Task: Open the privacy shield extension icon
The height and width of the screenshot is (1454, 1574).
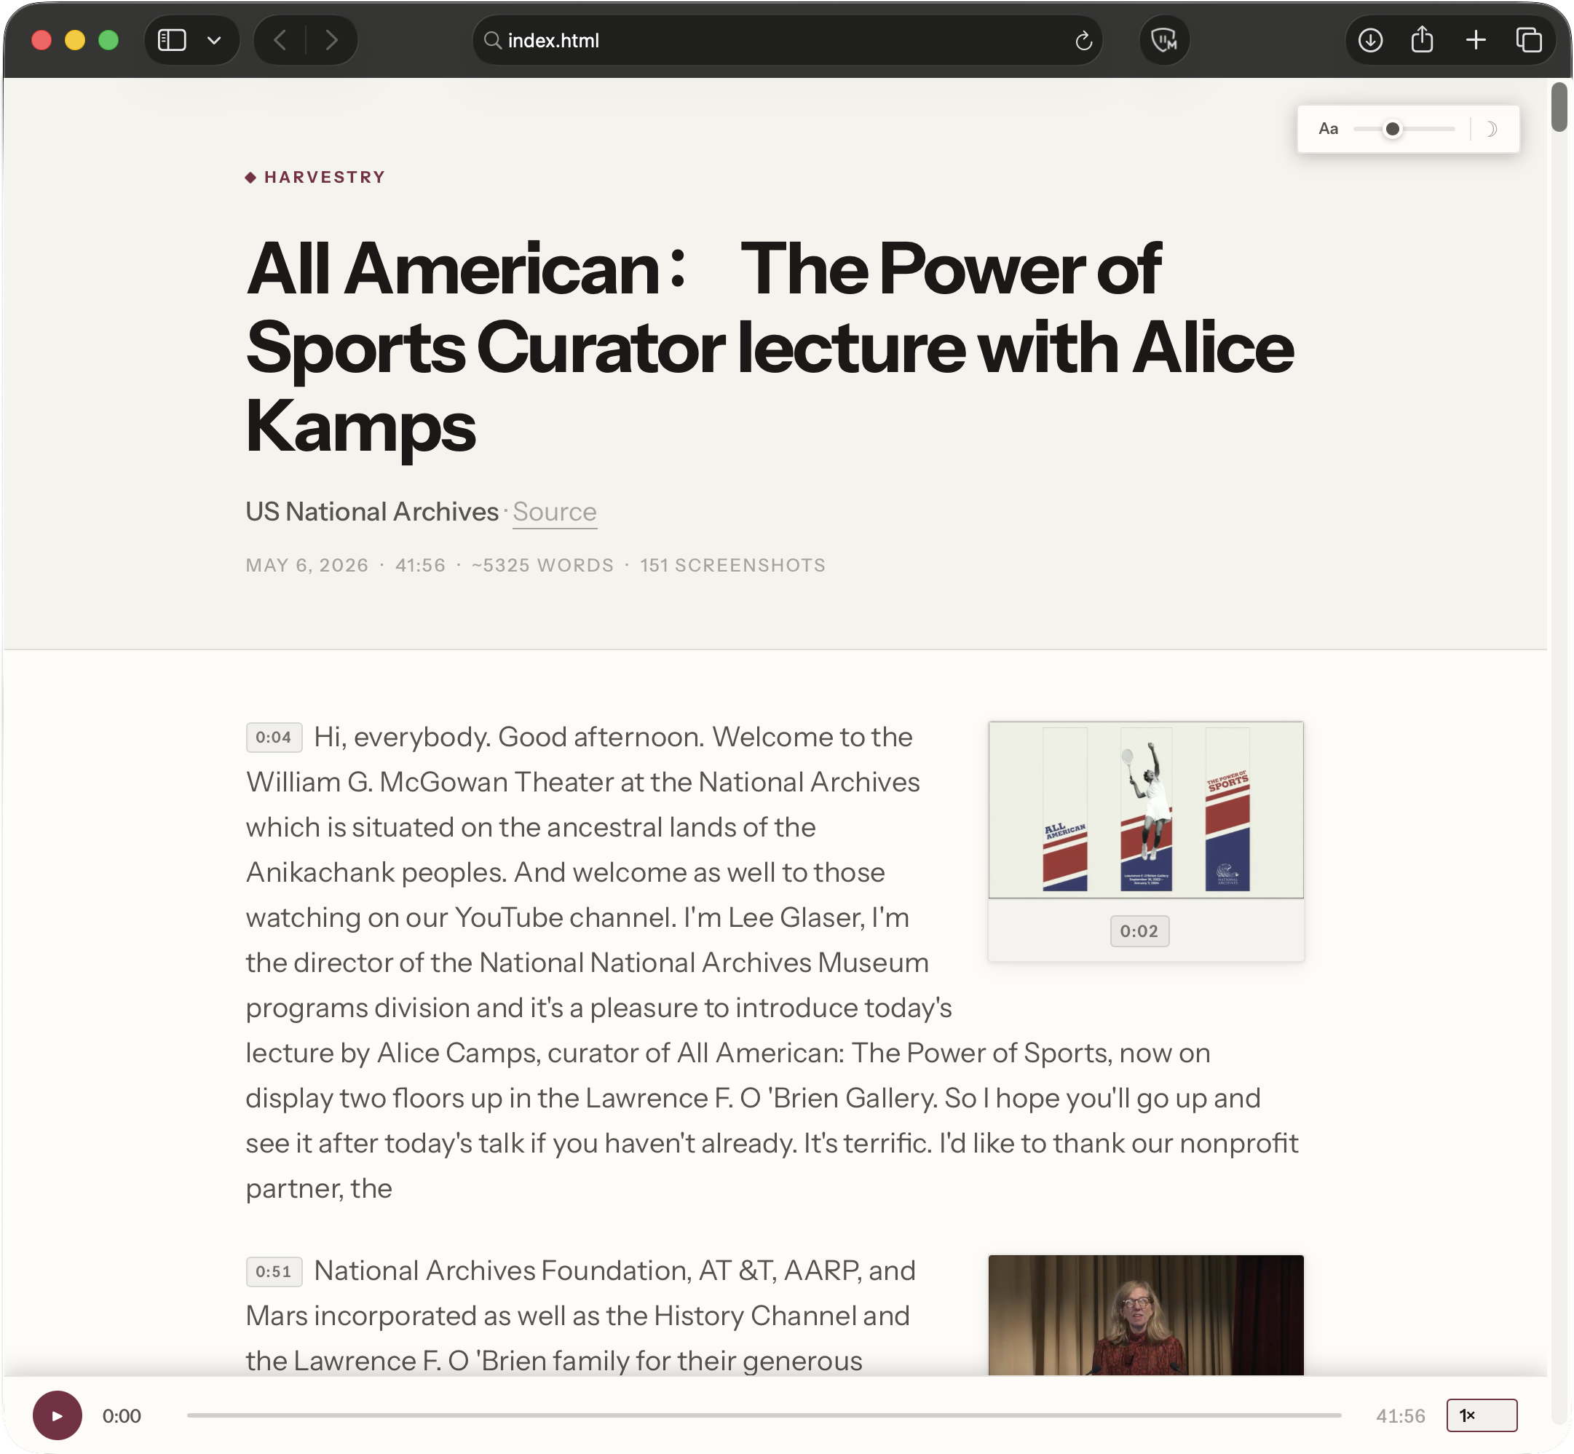Action: (1163, 40)
